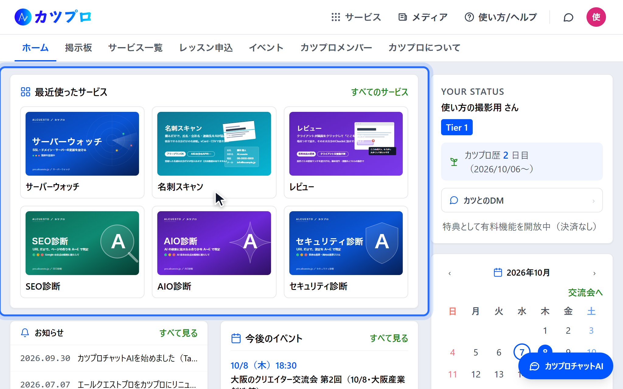Switch to the カツプロメンバー tab

(336, 48)
